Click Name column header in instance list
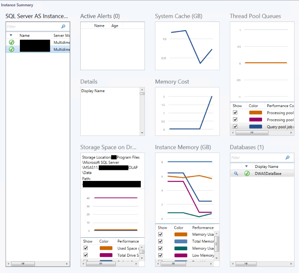This screenshot has width=299, height=273. pyautogui.click(x=24, y=36)
